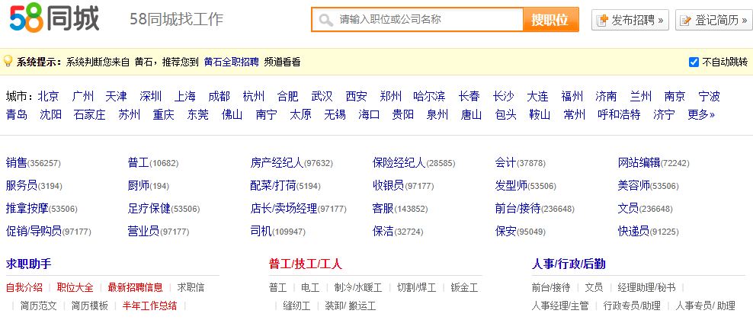The width and height of the screenshot is (753, 320).
Task: Click the lightbulb system tip icon
Action: [8, 61]
